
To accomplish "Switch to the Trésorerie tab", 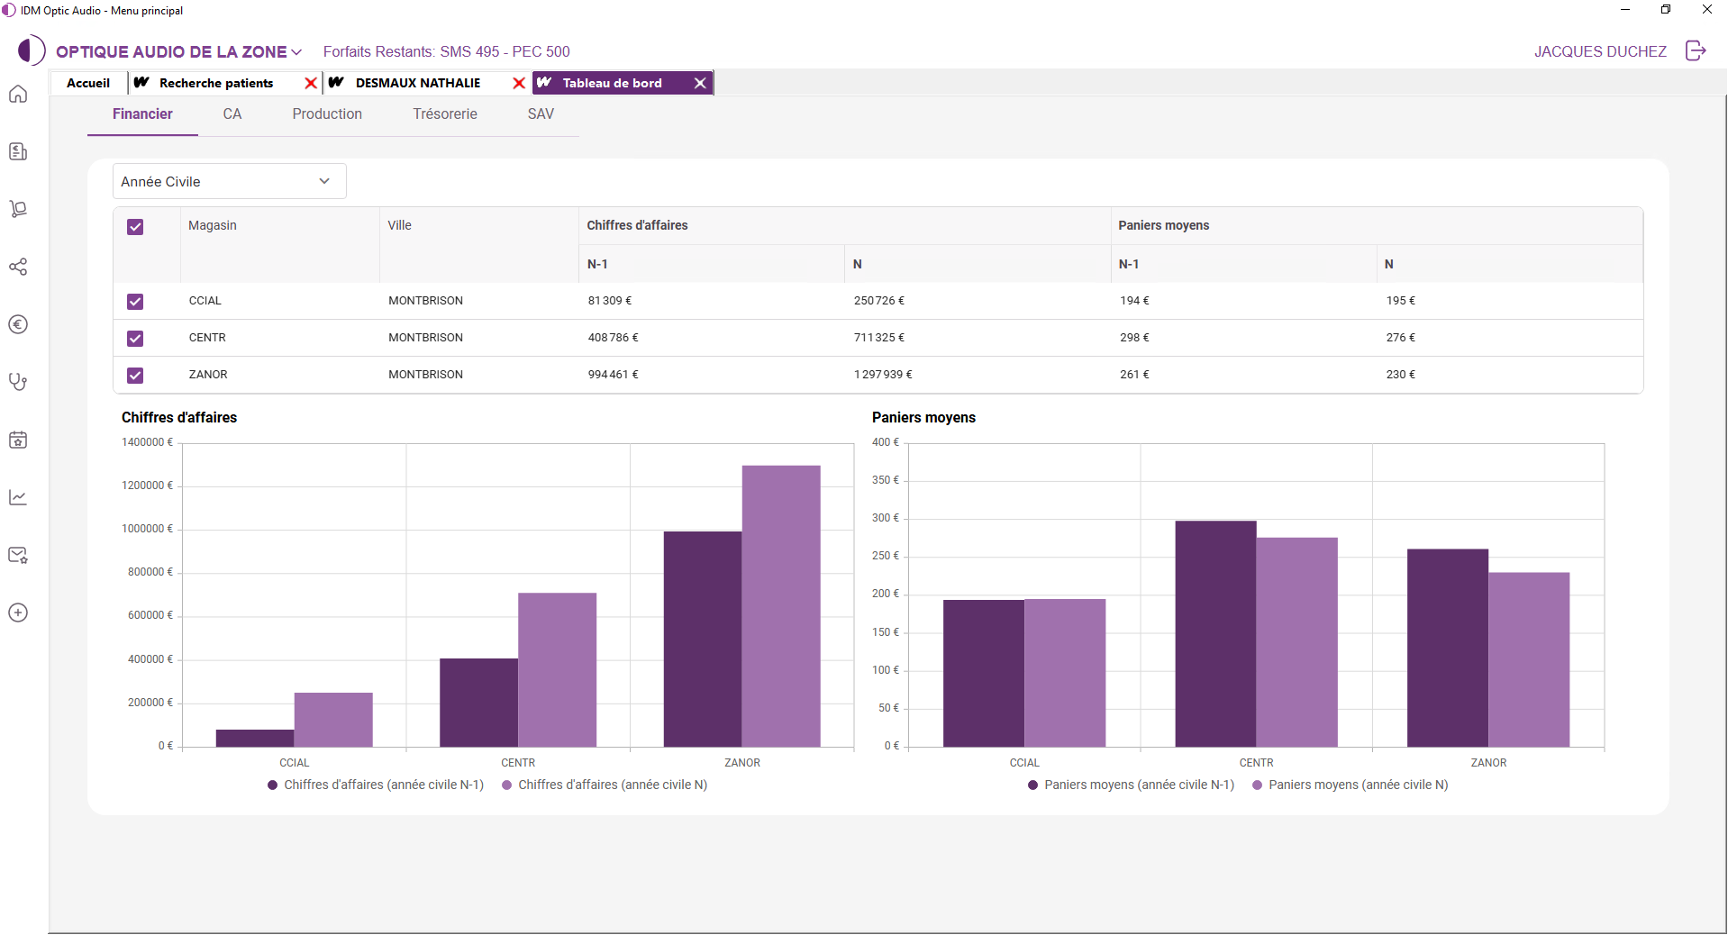I will 445,114.
